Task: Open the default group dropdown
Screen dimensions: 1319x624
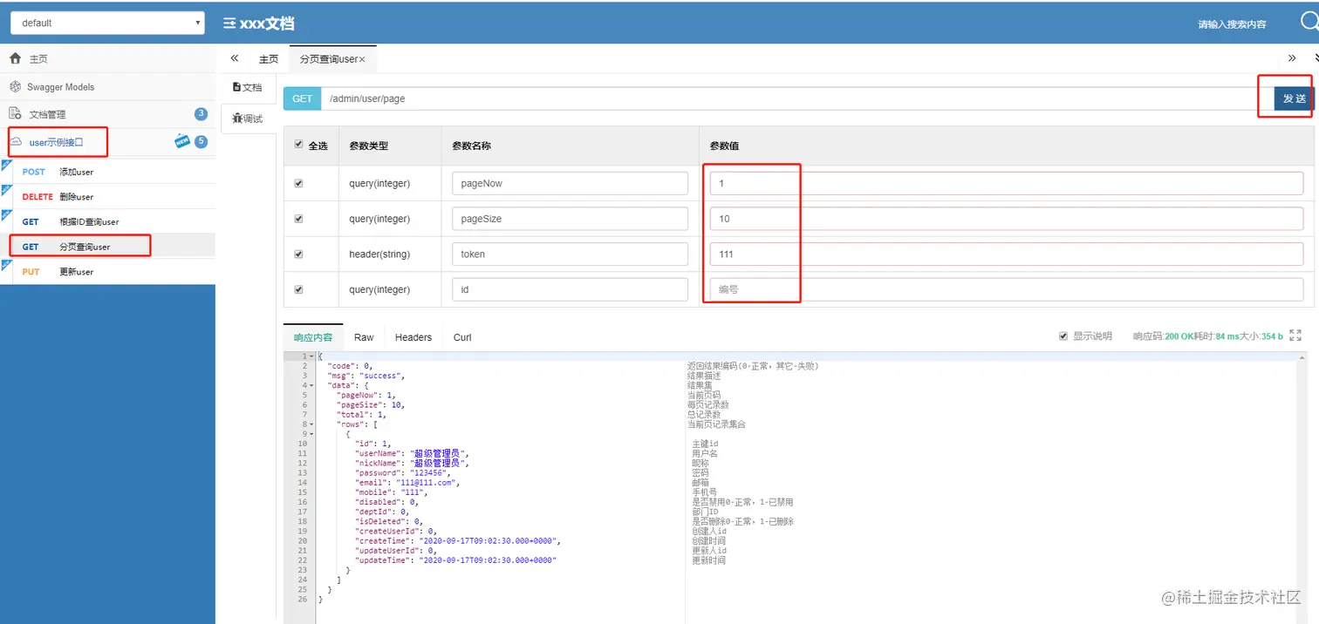Action: click(107, 23)
